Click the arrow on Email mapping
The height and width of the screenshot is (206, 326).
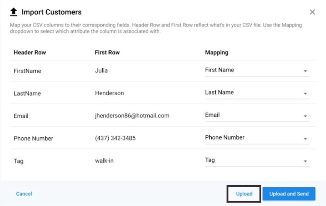(x=305, y=116)
